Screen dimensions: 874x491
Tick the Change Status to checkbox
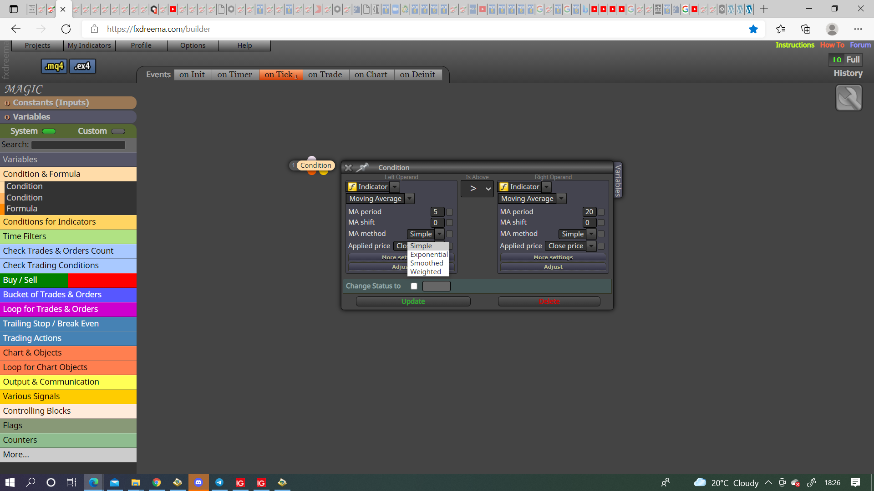click(x=414, y=286)
